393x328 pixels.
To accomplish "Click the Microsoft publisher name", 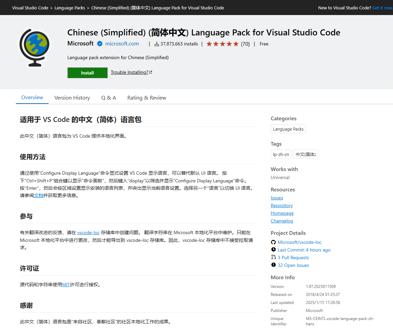I will (x=81, y=44).
